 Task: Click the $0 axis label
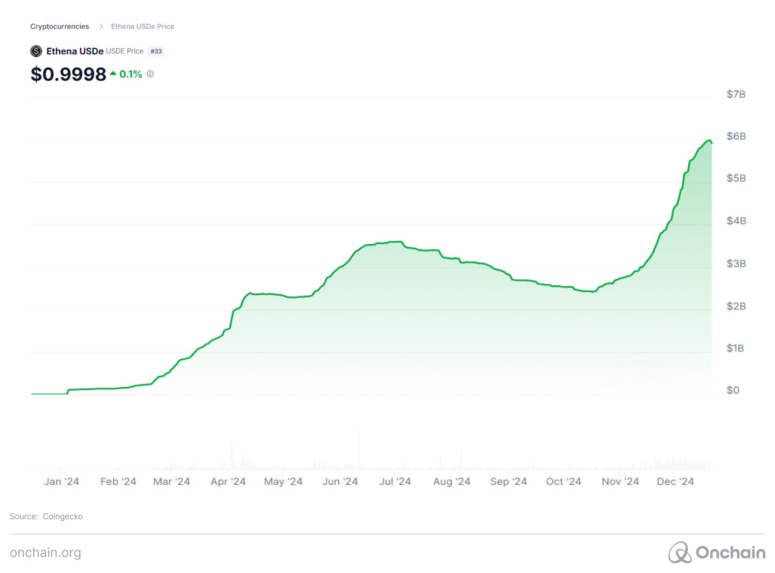tap(733, 390)
